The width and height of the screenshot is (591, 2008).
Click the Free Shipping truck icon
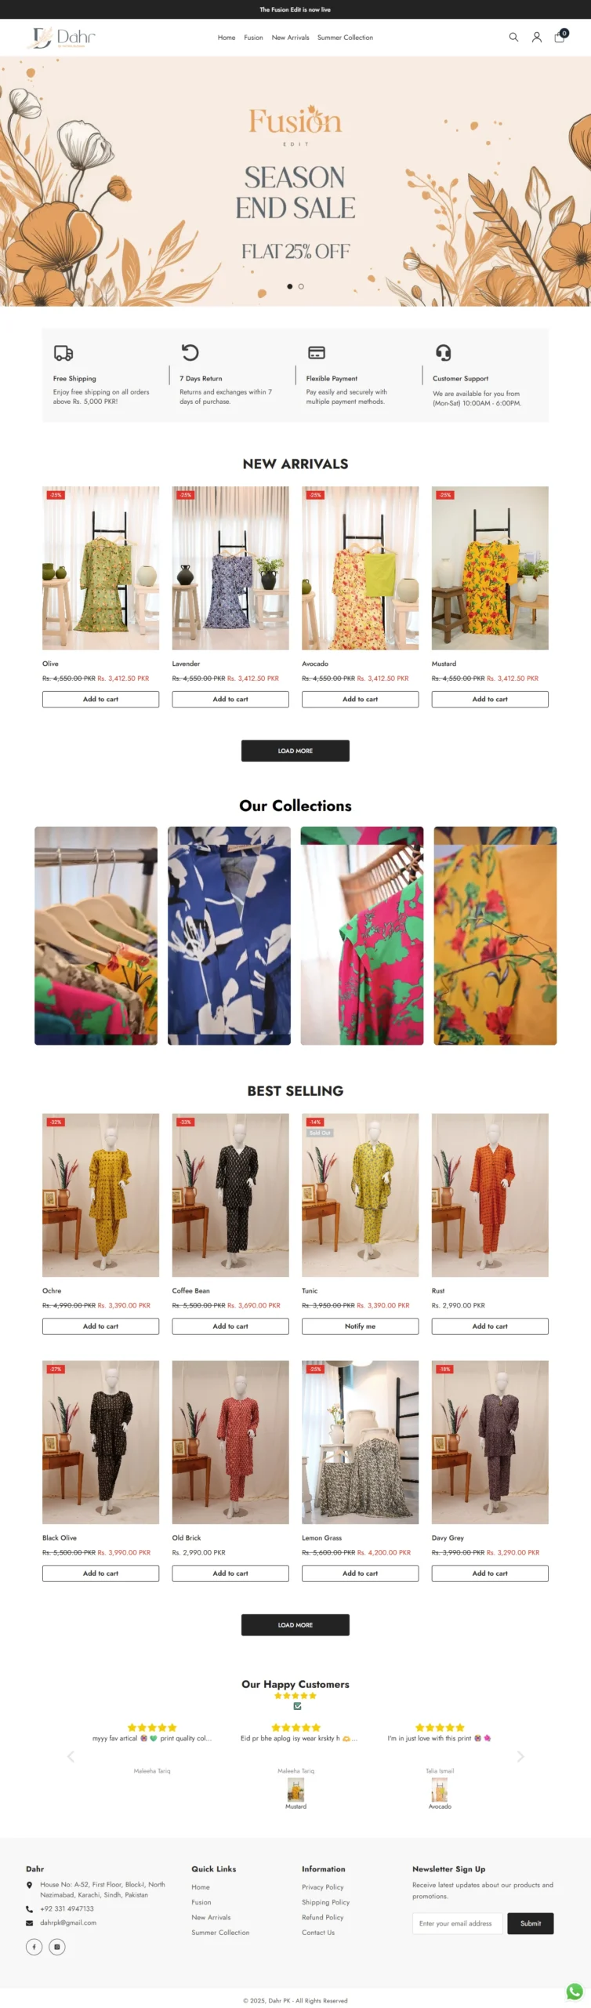coord(63,352)
